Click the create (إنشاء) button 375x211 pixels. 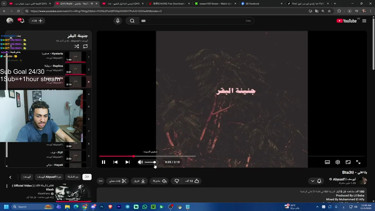pos(37,21)
